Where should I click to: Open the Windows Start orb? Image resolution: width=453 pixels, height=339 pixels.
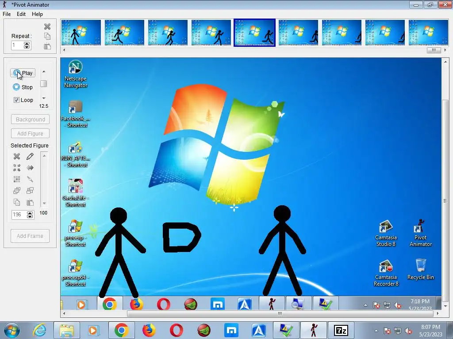(12, 330)
